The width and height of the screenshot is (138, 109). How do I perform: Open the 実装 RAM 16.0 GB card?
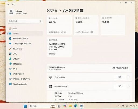pyautogui.click(x=113, y=25)
